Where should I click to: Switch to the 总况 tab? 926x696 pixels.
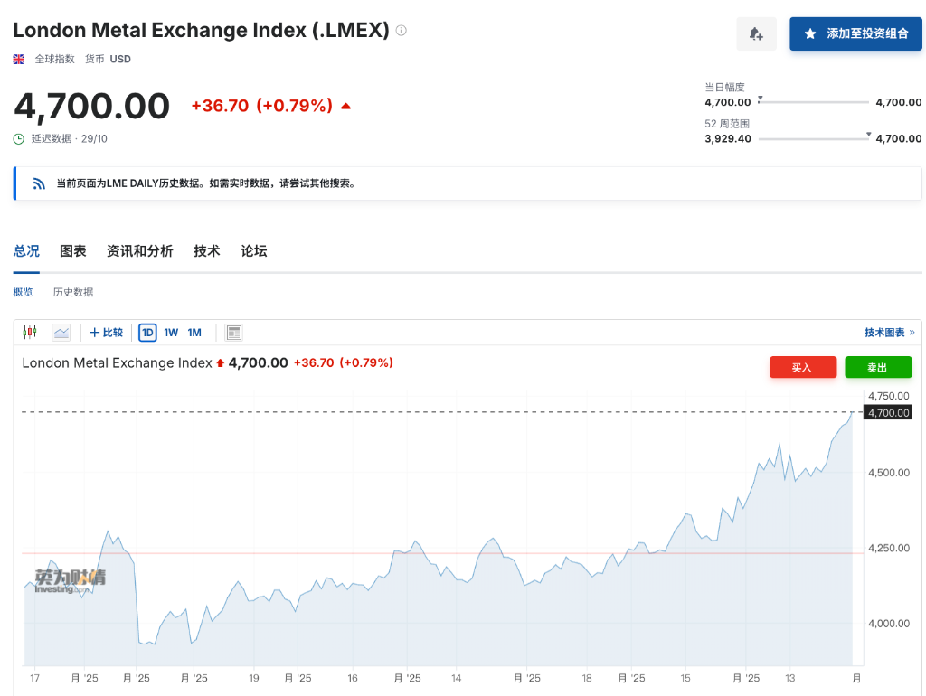pos(26,251)
